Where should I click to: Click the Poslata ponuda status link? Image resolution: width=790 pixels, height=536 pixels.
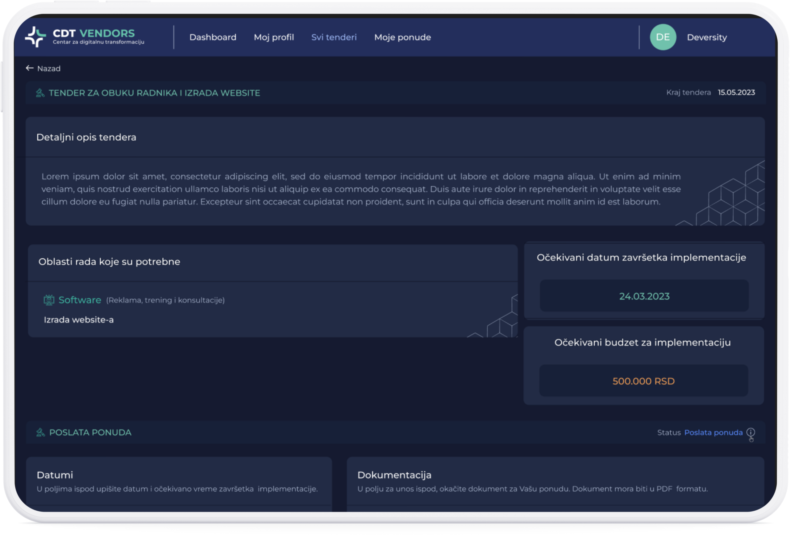713,432
